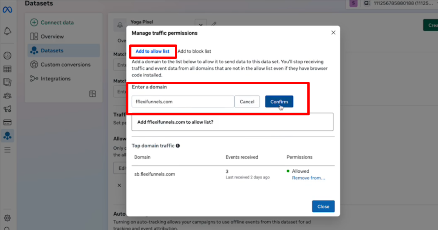Screen dimensions: 438x230
Task: Open the billing card icon in left rail
Action: click(x=8, y=123)
